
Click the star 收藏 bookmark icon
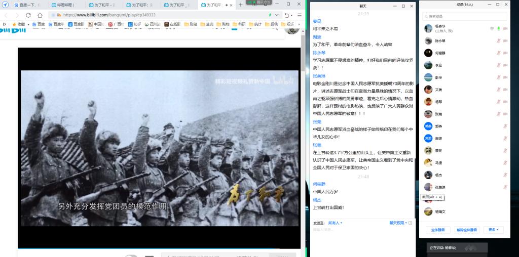(x=14, y=24)
